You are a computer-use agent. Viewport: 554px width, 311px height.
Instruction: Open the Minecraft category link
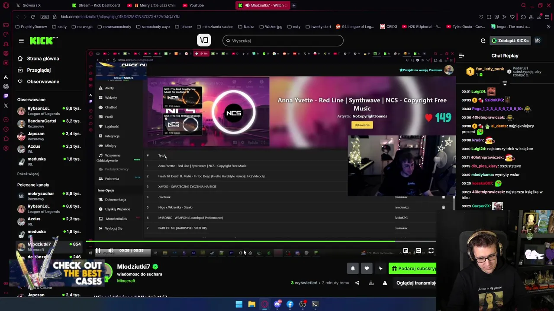126,281
